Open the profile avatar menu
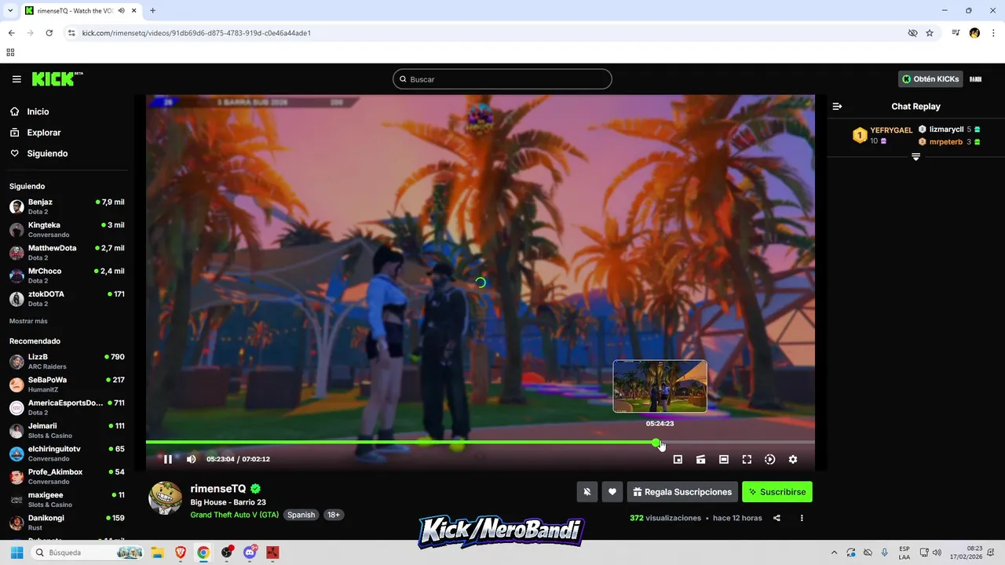 click(976, 79)
